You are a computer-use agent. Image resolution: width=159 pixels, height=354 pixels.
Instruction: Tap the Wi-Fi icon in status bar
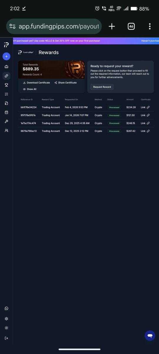[x=119, y=9]
